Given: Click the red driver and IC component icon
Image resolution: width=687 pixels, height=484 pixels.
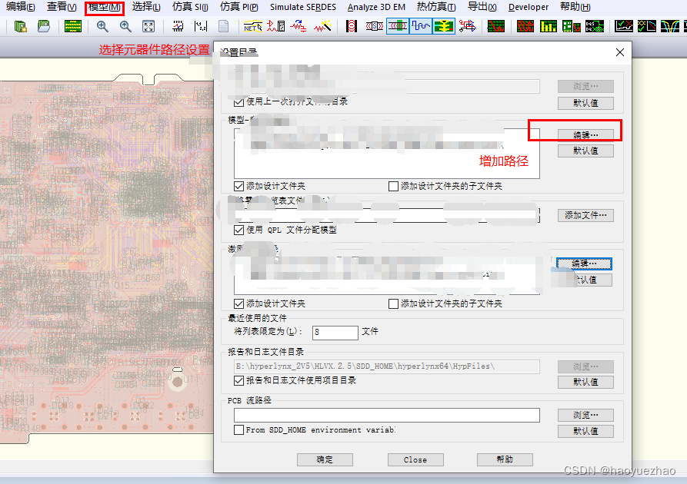Looking at the screenshot, I should (276, 27).
